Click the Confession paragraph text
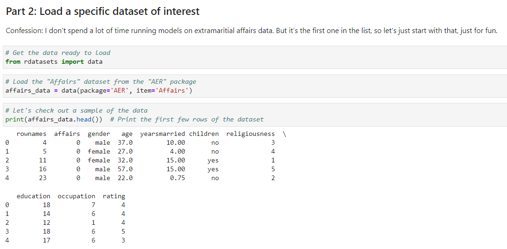This screenshot has height=249, width=507. [x=251, y=31]
